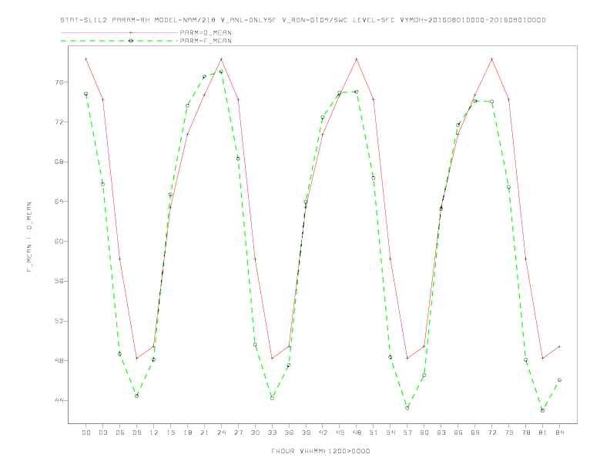Viewport: 610px width, 471px height.
Task: Click the x-axis tick label 18
Action: tap(187, 433)
